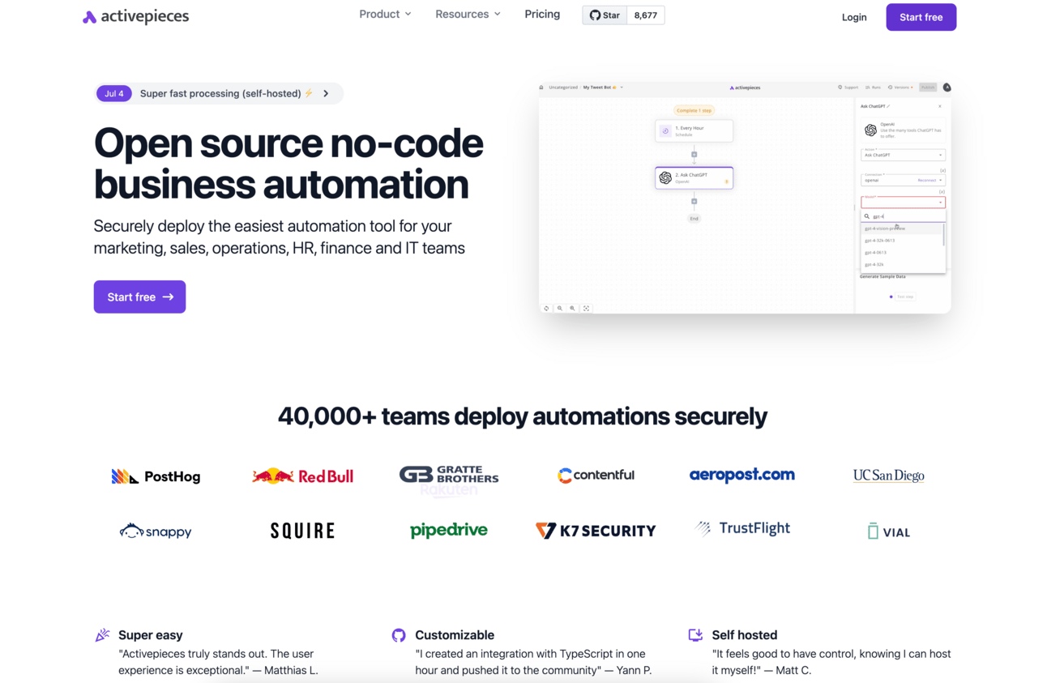Click the home icon in the flow builder

[541, 87]
